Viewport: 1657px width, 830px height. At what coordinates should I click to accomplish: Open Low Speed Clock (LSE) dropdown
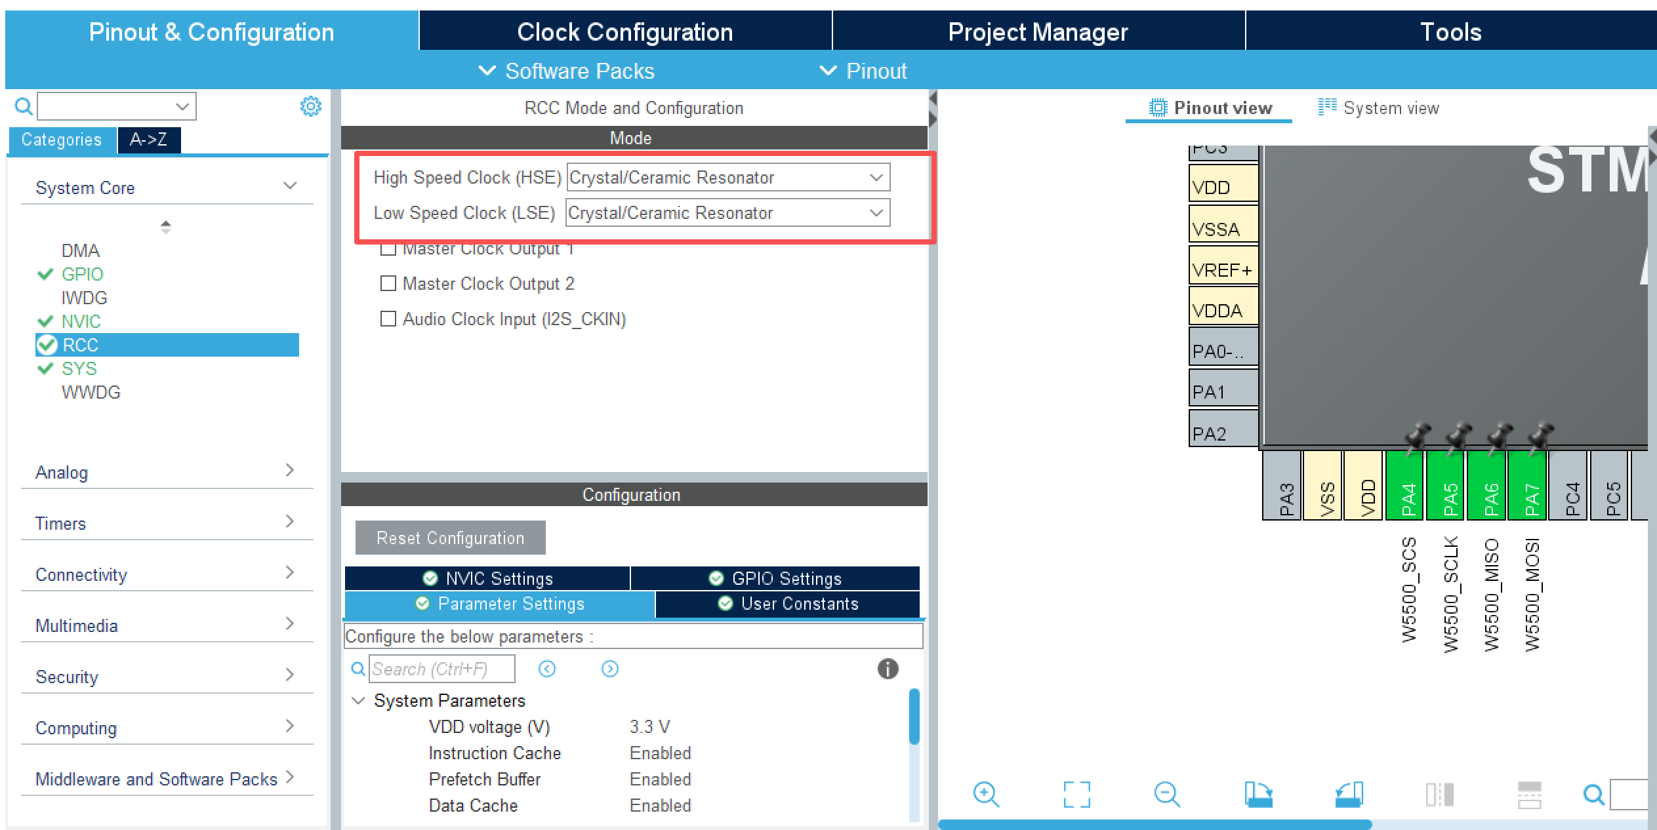[x=727, y=213]
